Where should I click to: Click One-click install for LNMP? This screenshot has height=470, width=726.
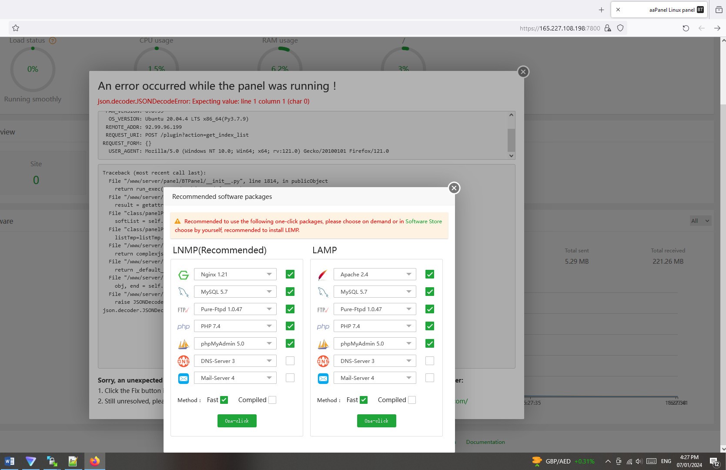pos(237,421)
